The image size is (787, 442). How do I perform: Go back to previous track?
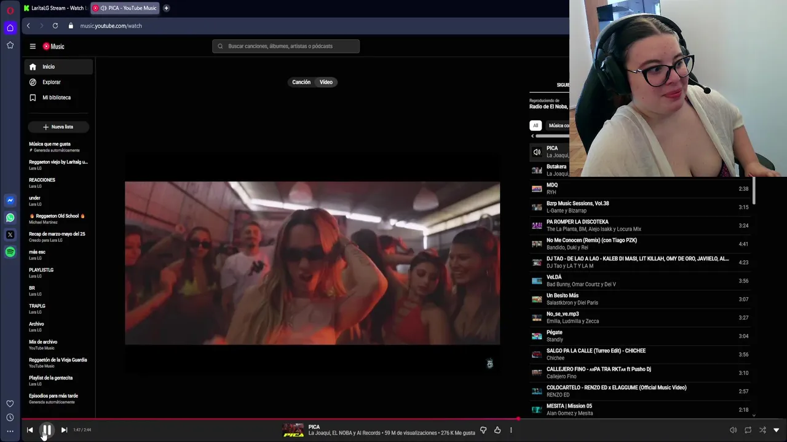[x=30, y=430]
